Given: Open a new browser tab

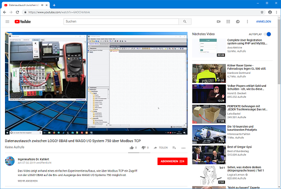Looking at the screenshot, I should coord(54,5).
